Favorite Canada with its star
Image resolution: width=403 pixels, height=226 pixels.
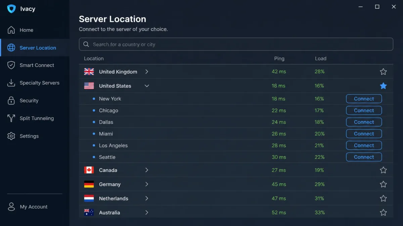tap(383, 170)
